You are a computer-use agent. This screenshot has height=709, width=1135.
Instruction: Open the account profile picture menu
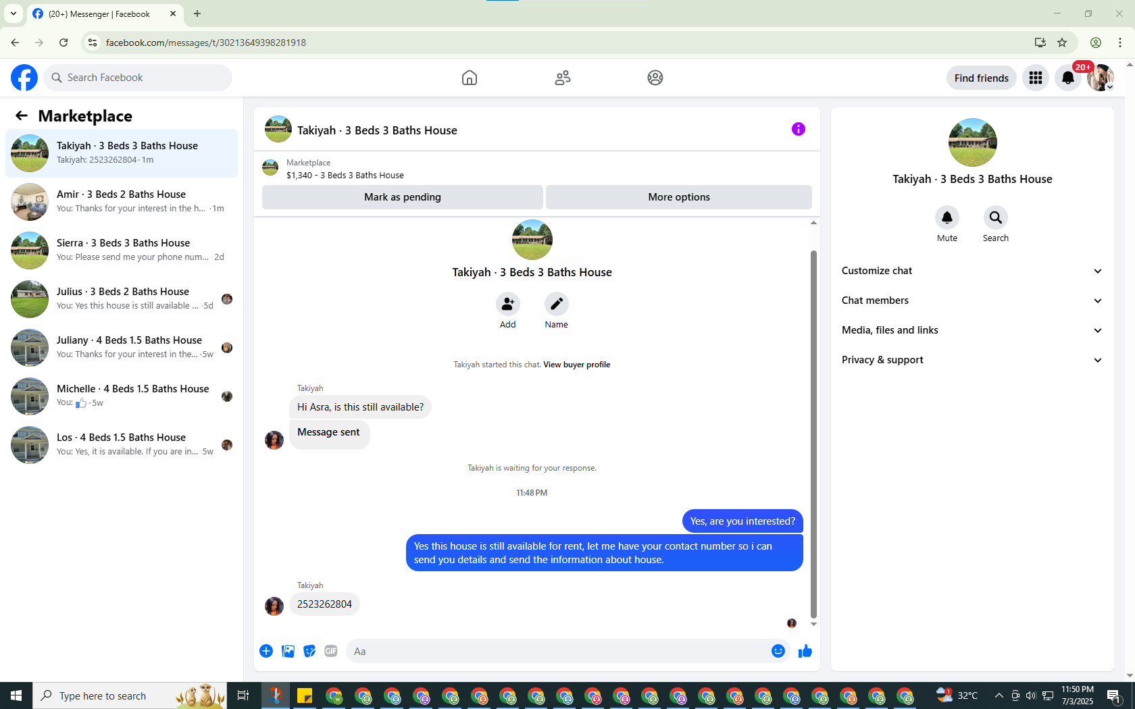[x=1101, y=78]
